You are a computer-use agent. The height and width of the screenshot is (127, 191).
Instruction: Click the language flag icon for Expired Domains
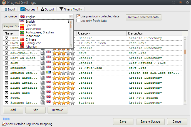click(x=49, y=73)
